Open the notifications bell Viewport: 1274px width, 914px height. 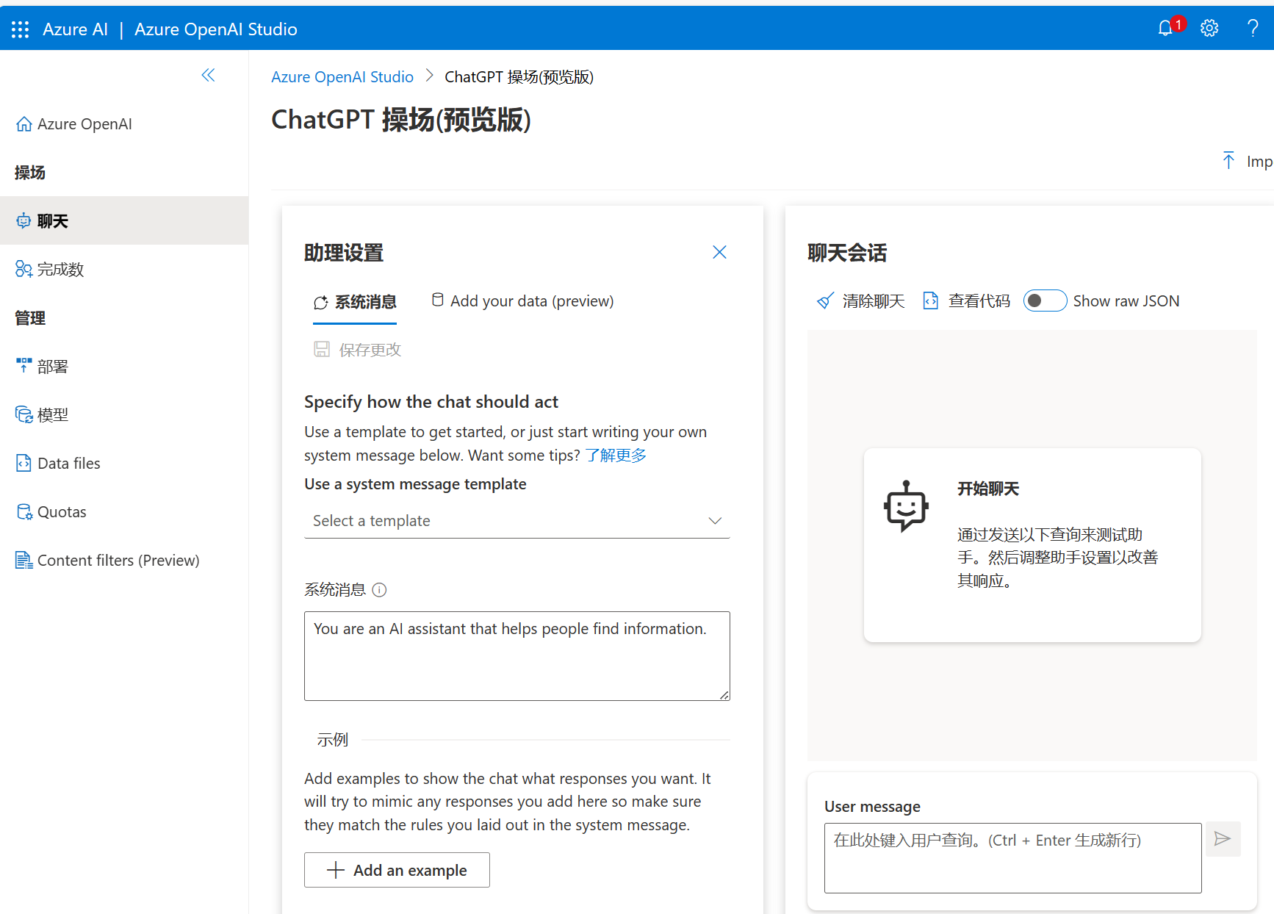pos(1165,29)
